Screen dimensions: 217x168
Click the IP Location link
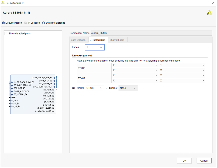pos(34,23)
